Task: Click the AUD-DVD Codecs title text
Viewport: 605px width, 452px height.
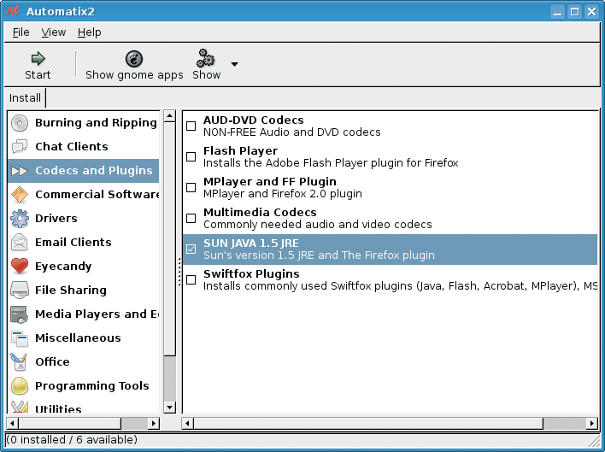Action: pos(254,120)
